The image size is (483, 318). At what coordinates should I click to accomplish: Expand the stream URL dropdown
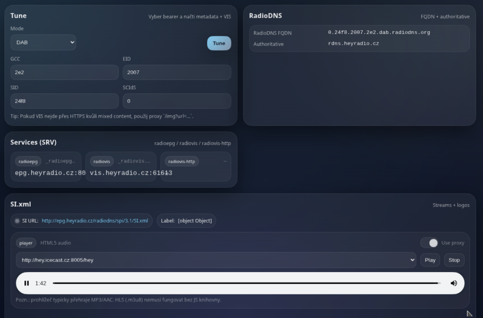[x=216, y=260]
